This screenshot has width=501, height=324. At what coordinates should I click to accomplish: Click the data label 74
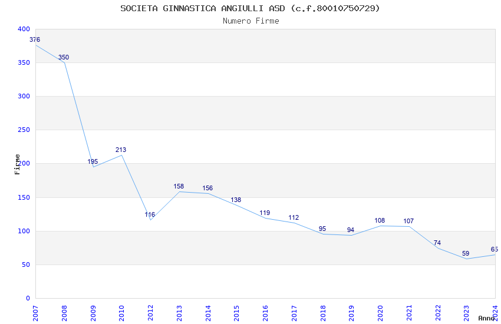click(437, 243)
